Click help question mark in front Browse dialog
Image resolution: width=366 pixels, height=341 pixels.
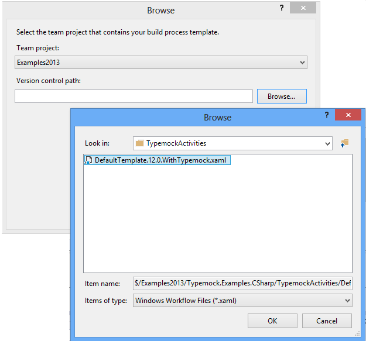coord(327,115)
